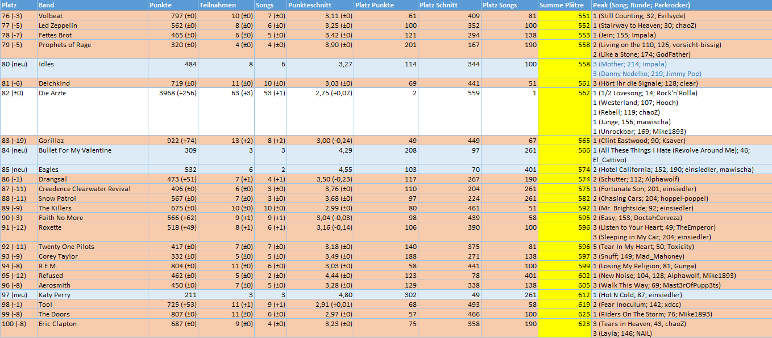The image size is (772, 338).
Task: Select the 'Peak (Song; Runde; Parkrocker)' header
Action: click(680, 5)
